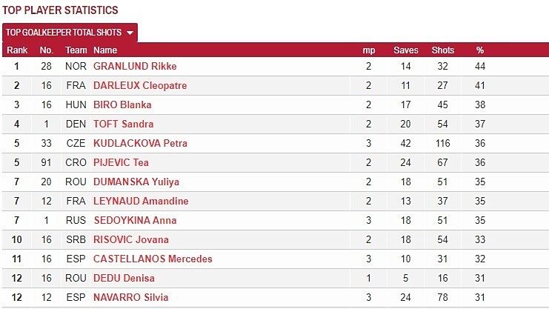Sort by the Shots column header
The image size is (549, 309).
[443, 50]
